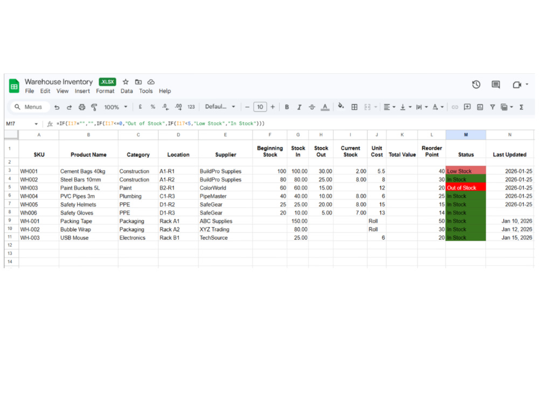The height and width of the screenshot is (404, 539).
Task: Select the Low Stock status cell
Action: coord(466,171)
